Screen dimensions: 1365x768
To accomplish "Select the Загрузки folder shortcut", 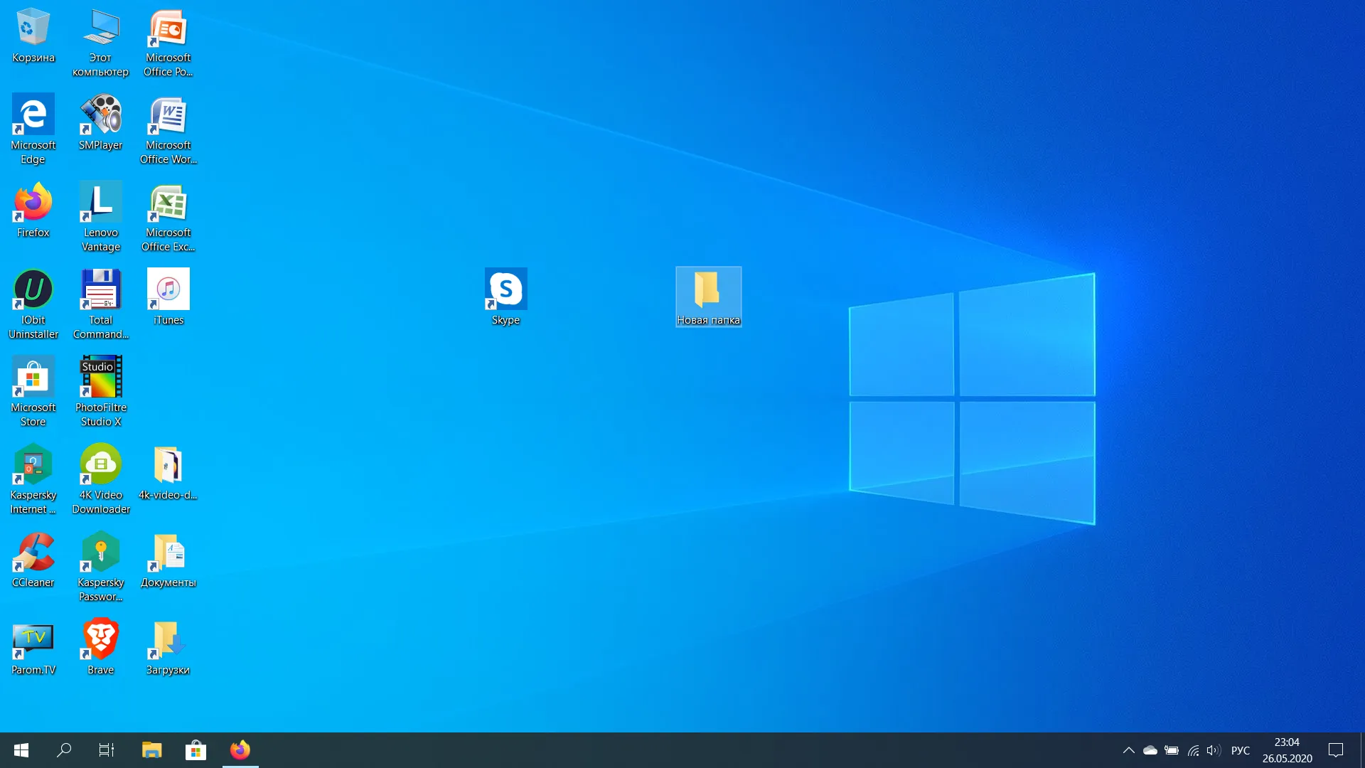I will [x=168, y=647].
